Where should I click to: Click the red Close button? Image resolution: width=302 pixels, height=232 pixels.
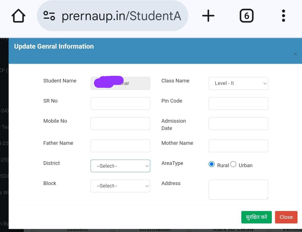click(286, 217)
